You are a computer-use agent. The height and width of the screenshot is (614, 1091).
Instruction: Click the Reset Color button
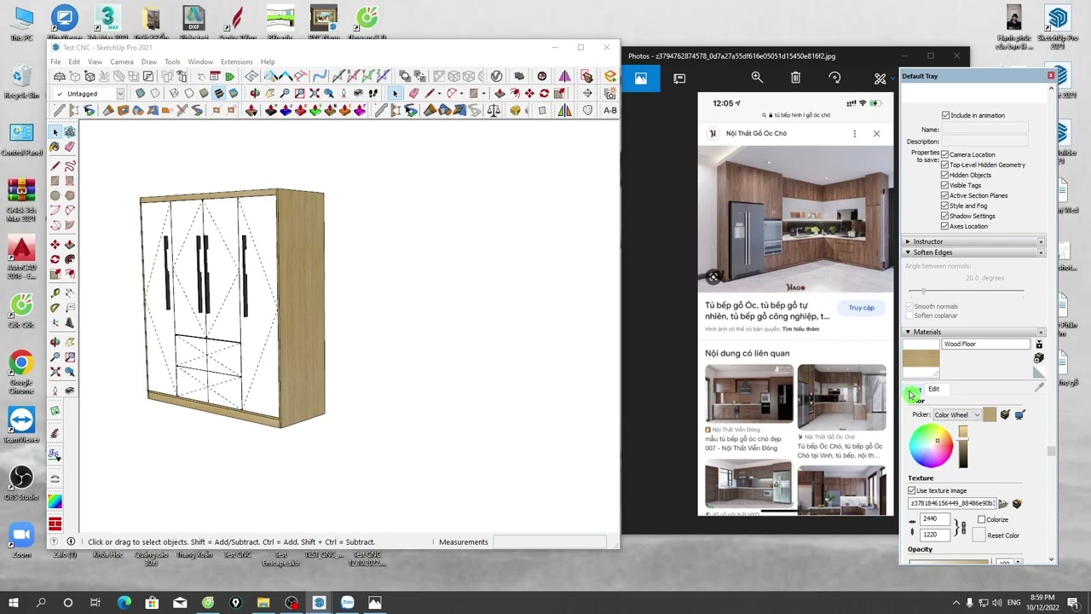coord(978,536)
